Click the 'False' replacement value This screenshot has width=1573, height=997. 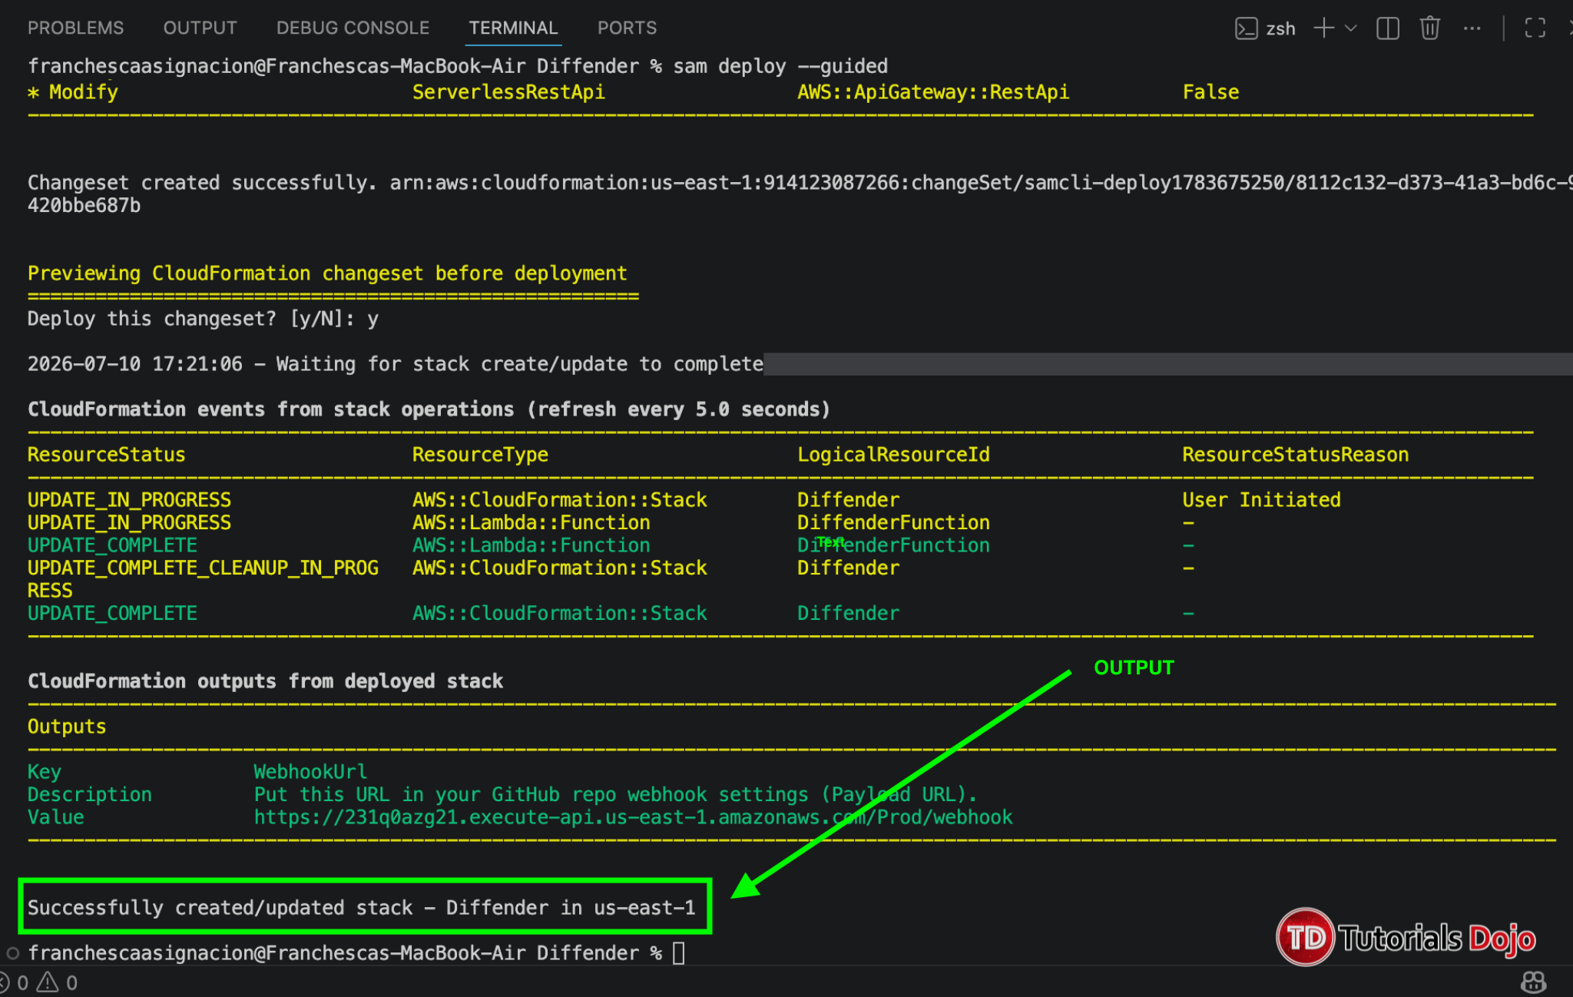[1210, 92]
